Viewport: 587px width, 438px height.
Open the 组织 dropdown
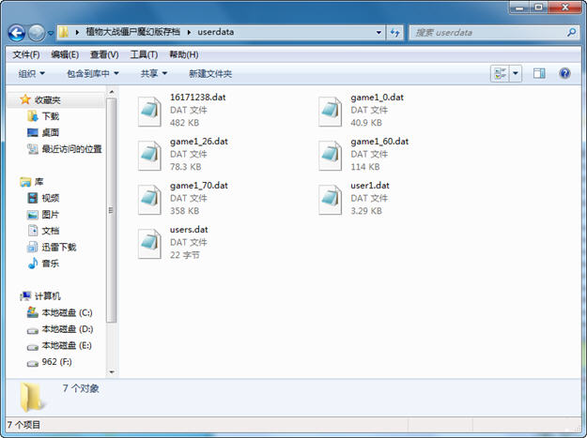click(31, 73)
